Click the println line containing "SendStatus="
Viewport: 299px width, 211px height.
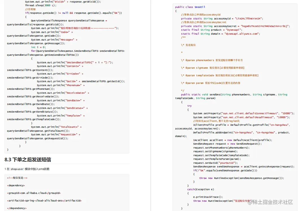62,108
